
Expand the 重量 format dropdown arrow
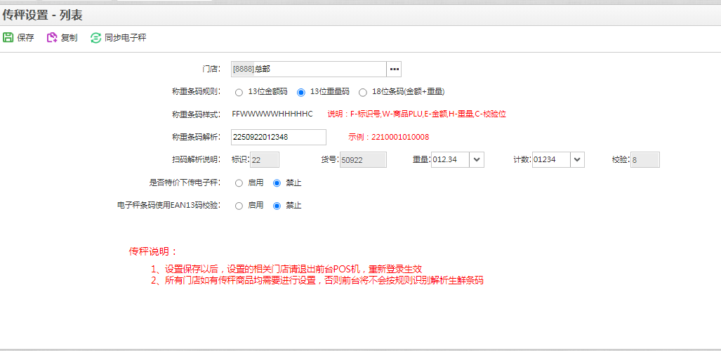[477, 160]
